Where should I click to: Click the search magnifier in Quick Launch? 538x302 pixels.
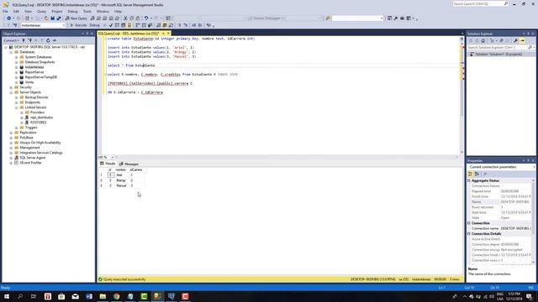pyautogui.click(x=506, y=3)
